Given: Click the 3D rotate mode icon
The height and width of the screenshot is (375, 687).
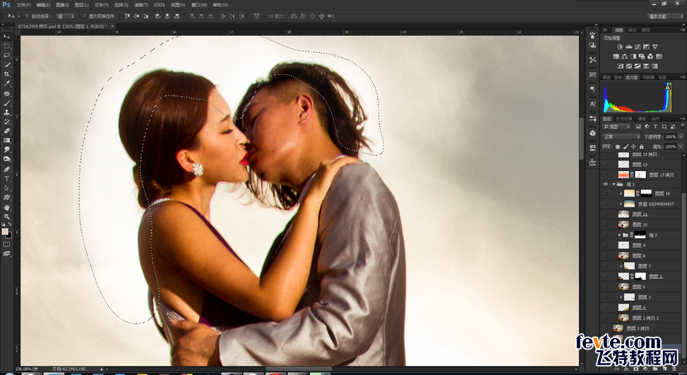Looking at the screenshot, I should pos(293,16).
